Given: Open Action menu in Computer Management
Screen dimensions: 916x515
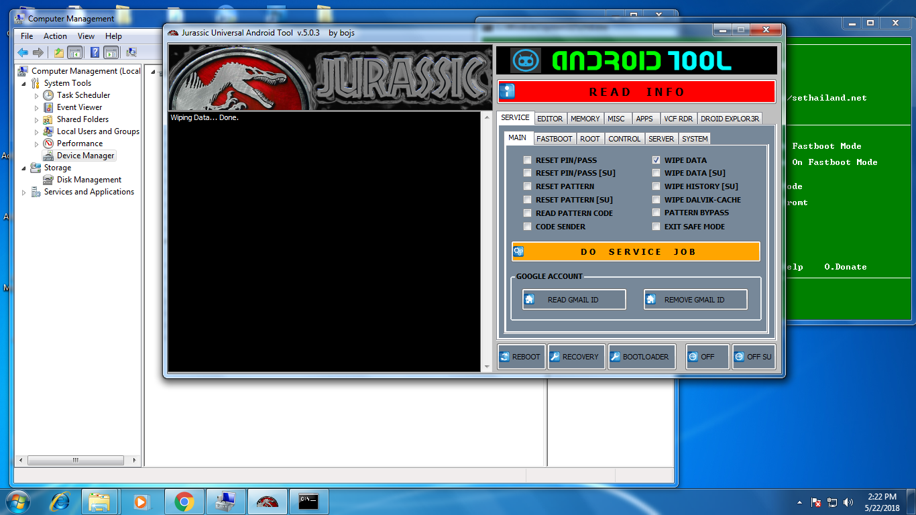Looking at the screenshot, I should 55,36.
